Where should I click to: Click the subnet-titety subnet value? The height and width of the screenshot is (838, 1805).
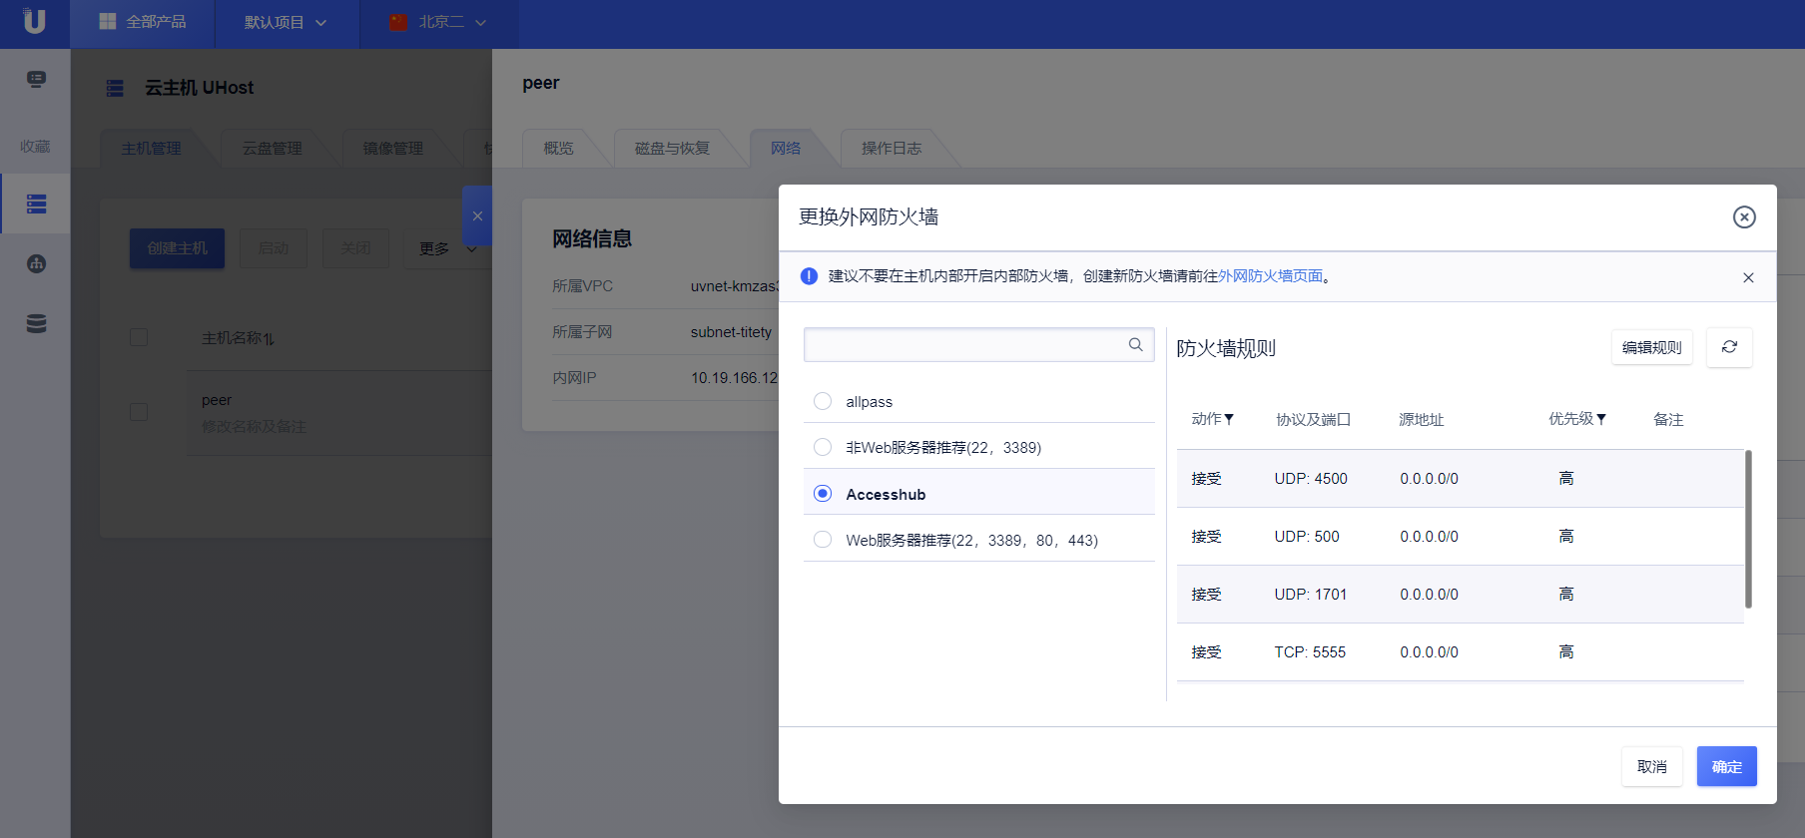pos(731,332)
